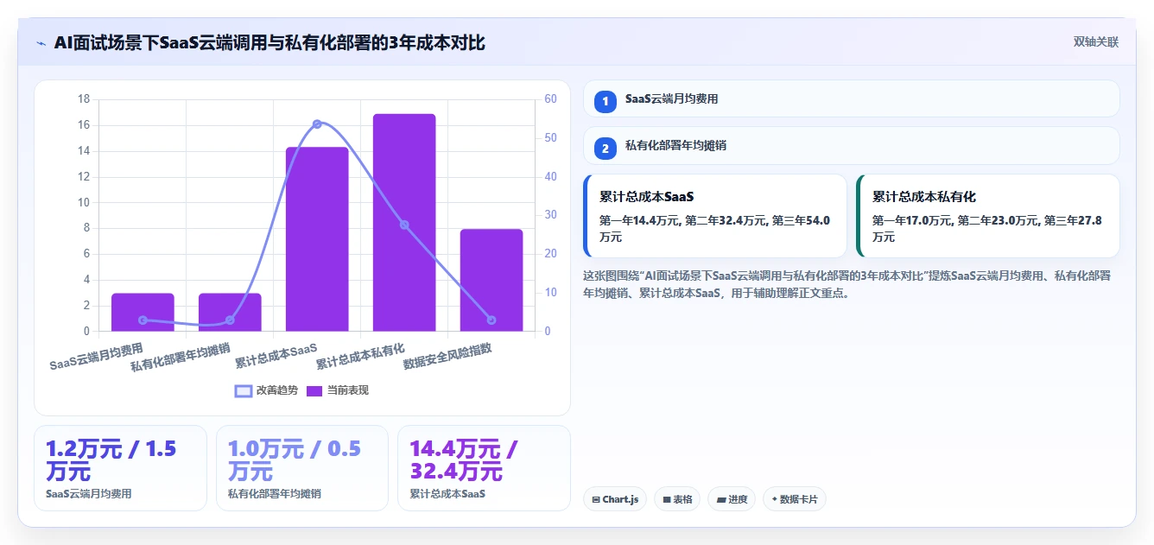The height and width of the screenshot is (545, 1154).
Task: Click the 改善趋势 legend color box
Action: pyautogui.click(x=244, y=390)
